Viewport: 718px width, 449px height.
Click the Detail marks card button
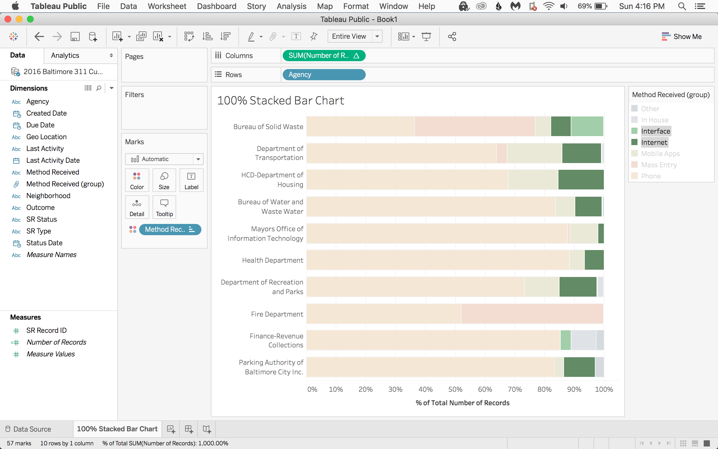tap(137, 207)
